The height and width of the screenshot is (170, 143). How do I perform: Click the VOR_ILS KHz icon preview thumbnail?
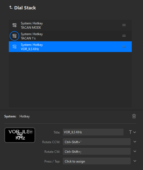(20, 135)
